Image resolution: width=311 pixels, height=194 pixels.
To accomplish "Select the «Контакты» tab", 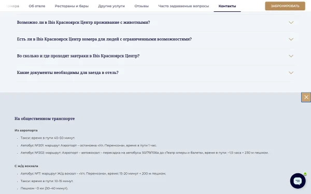I will point(228,6).
